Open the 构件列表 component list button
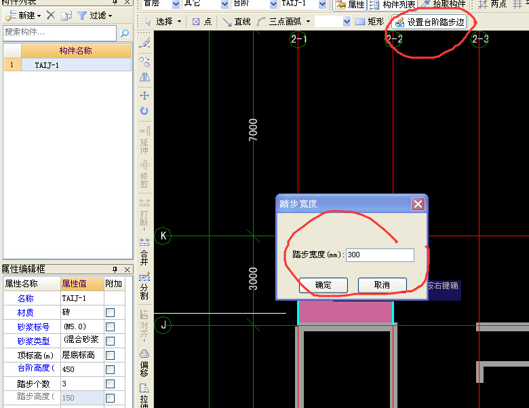The image size is (529, 408). tap(392, 4)
